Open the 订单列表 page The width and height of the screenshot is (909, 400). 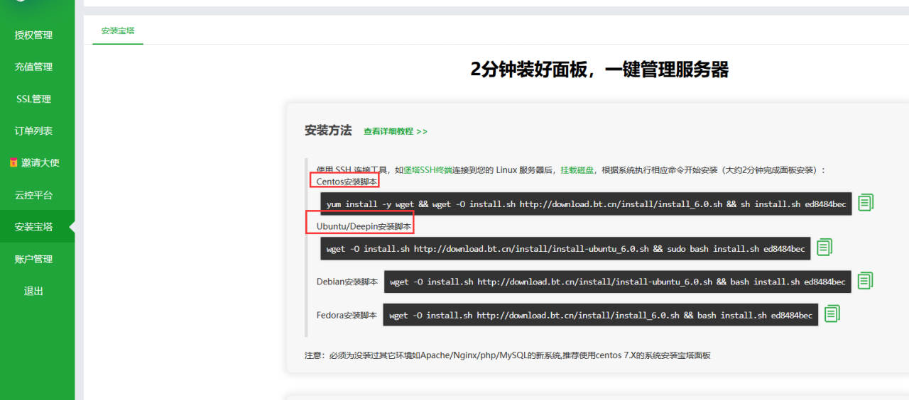33,130
